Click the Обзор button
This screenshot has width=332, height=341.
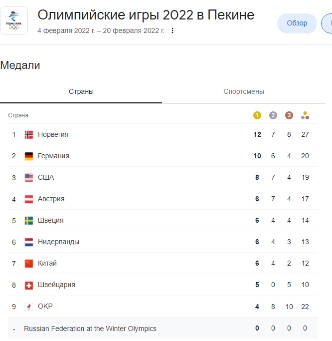pos(297,23)
